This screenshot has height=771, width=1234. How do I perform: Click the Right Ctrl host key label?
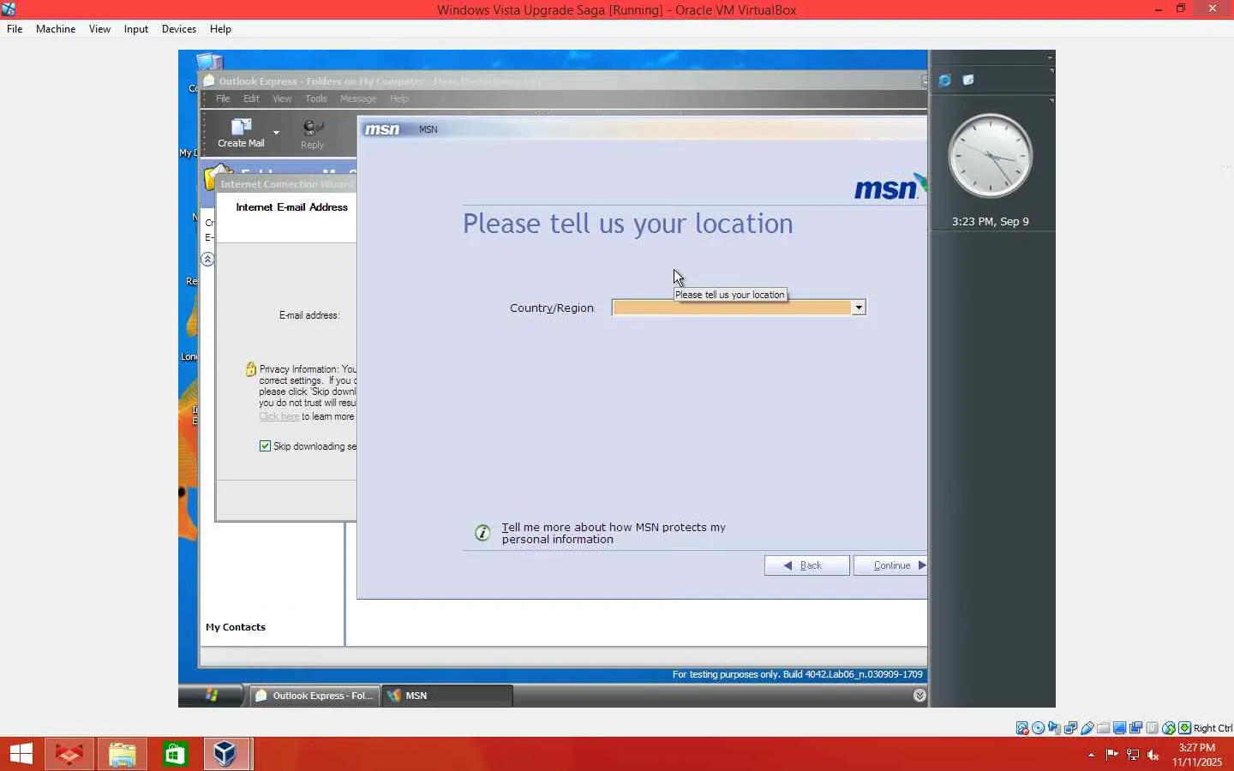click(1213, 728)
